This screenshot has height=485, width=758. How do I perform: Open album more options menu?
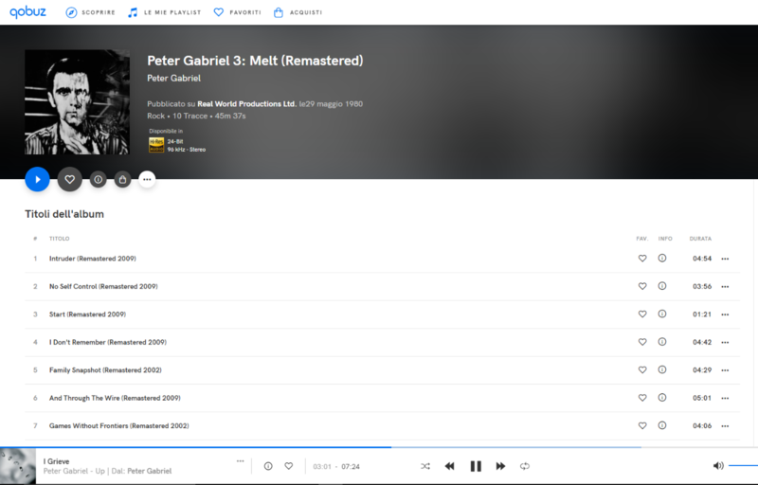click(147, 180)
